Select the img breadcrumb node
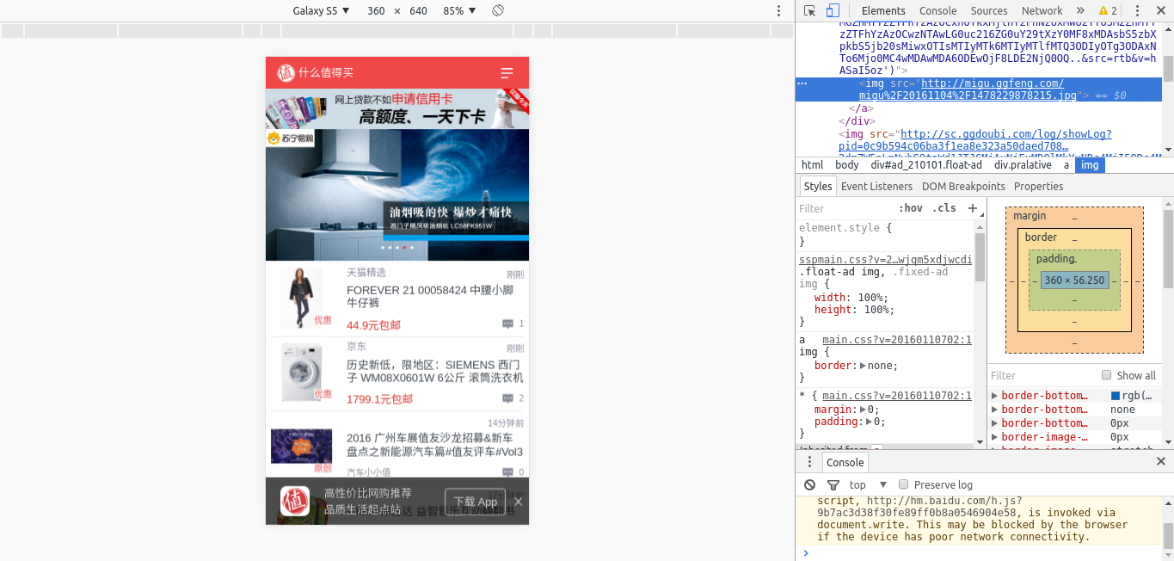The width and height of the screenshot is (1174, 561). 1090,164
